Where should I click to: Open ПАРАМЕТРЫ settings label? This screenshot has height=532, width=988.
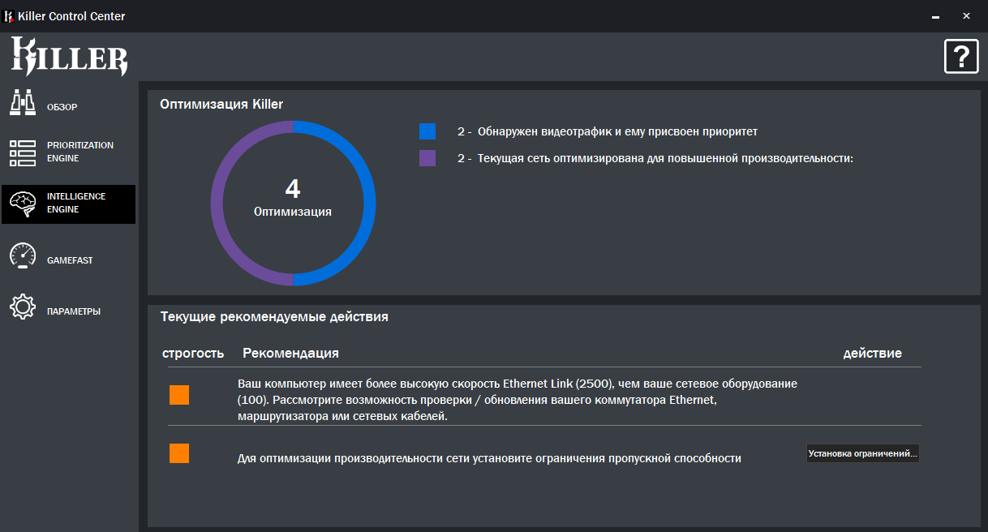[74, 311]
